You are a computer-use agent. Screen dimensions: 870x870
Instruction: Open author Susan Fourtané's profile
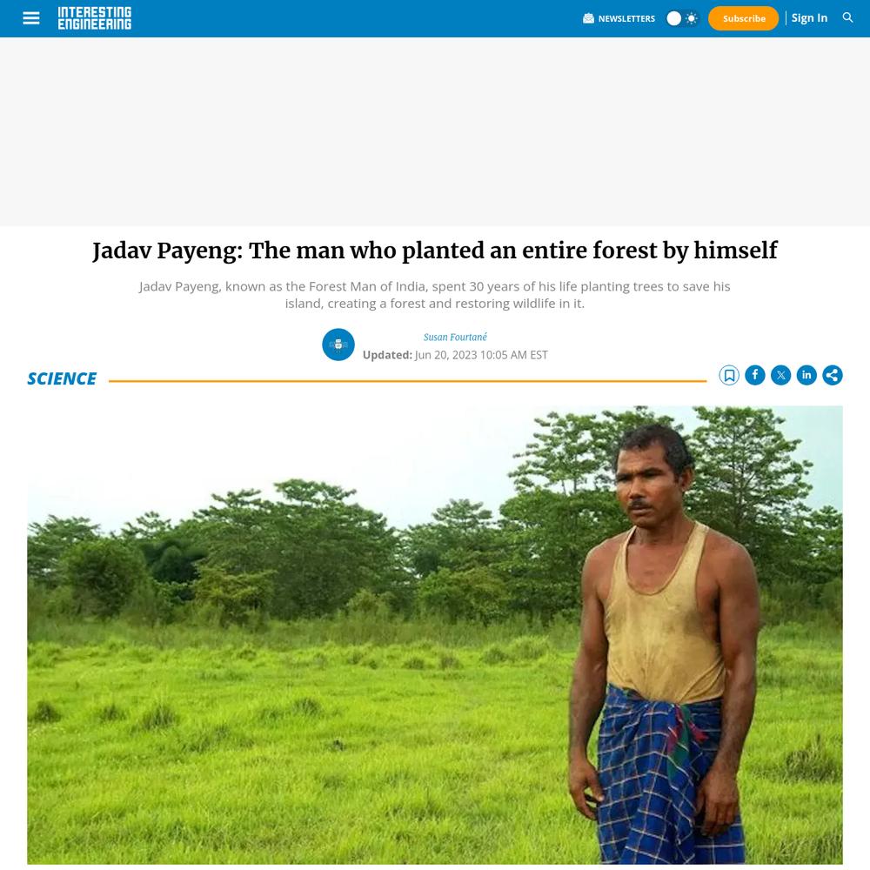point(455,337)
